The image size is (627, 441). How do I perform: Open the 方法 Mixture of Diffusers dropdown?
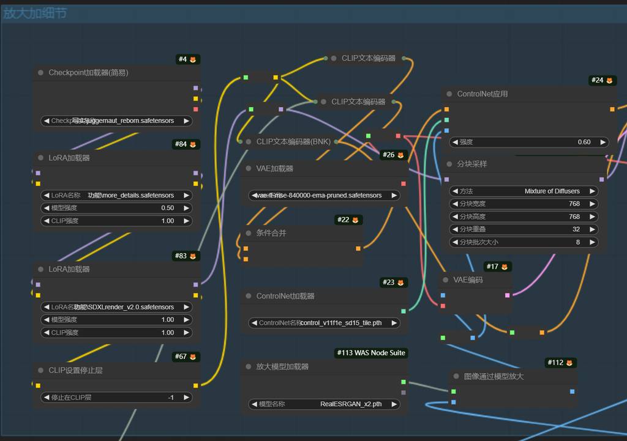524,191
